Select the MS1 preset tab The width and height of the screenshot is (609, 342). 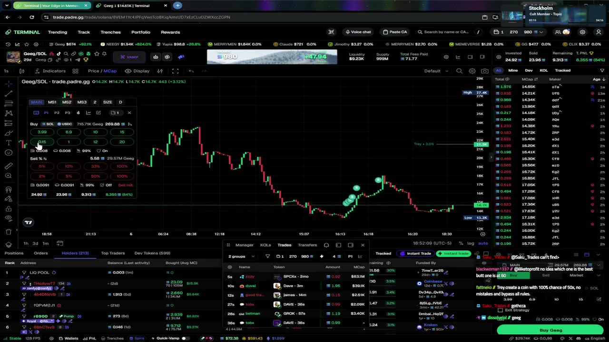pyautogui.click(x=52, y=102)
